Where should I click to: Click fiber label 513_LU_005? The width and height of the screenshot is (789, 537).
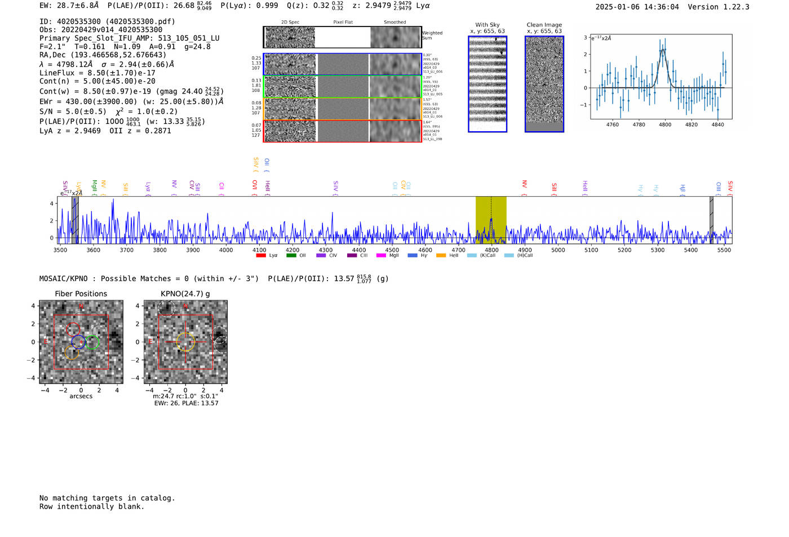(x=433, y=94)
